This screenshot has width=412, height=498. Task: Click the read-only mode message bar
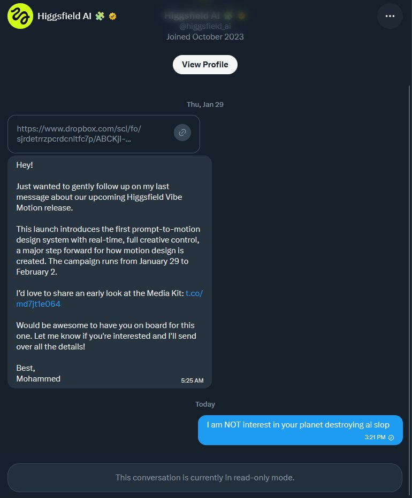pos(205,477)
